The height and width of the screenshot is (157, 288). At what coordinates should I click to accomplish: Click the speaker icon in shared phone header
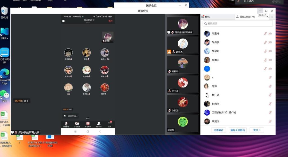tap(64, 21)
